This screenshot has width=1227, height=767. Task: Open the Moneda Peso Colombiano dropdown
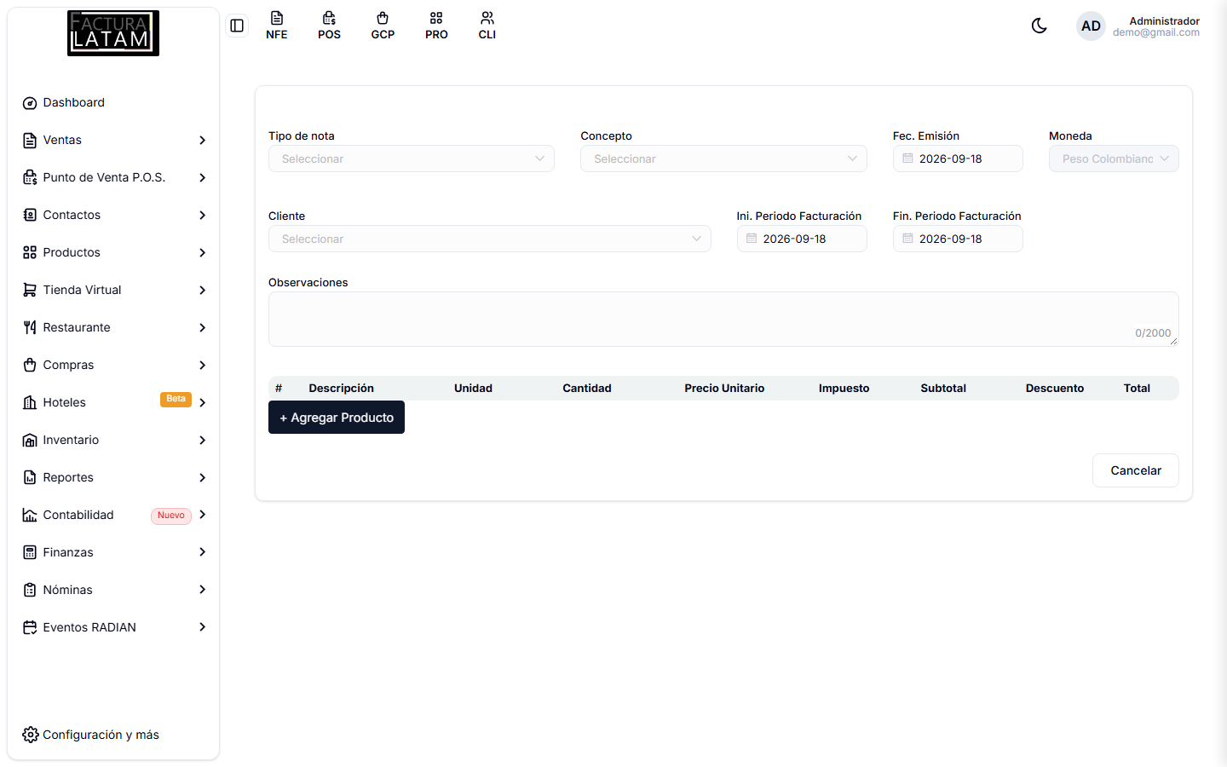pyautogui.click(x=1114, y=159)
